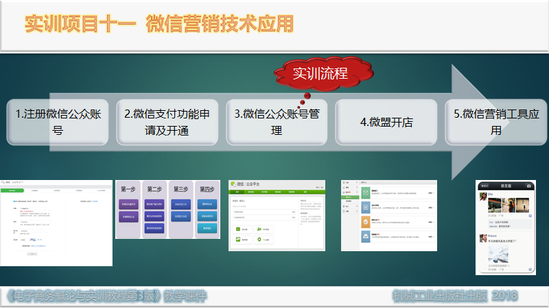
Task: Click the WeChat logo in 公众平台 screenshot
Action: coord(233,184)
